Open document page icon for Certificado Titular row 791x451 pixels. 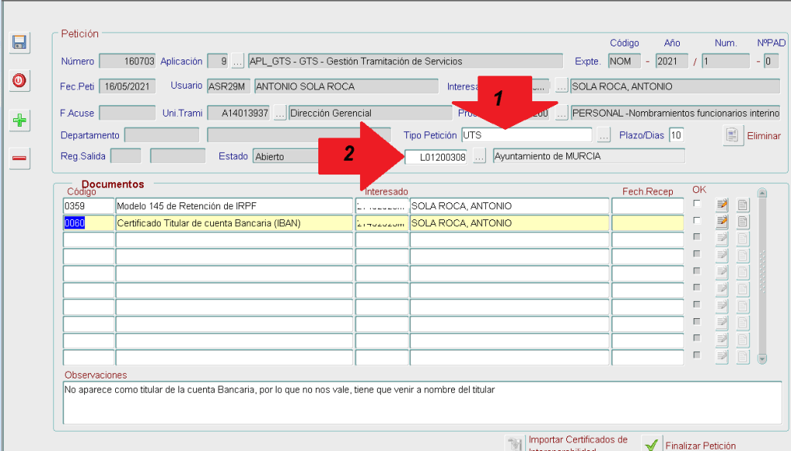point(743,222)
